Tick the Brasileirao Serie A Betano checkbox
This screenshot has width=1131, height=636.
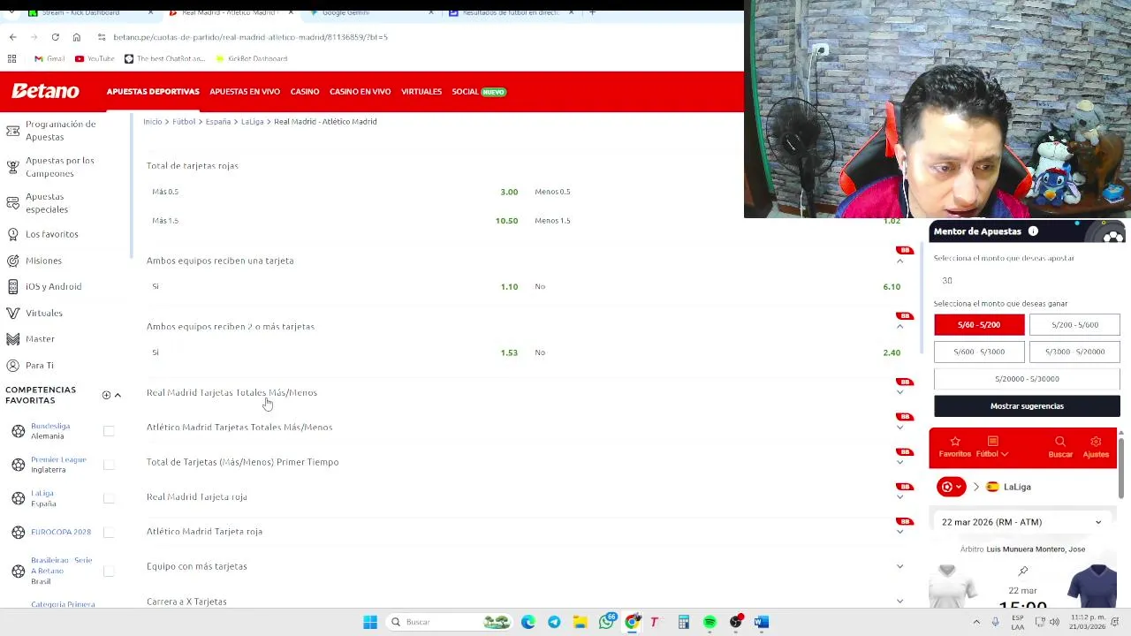click(x=109, y=571)
